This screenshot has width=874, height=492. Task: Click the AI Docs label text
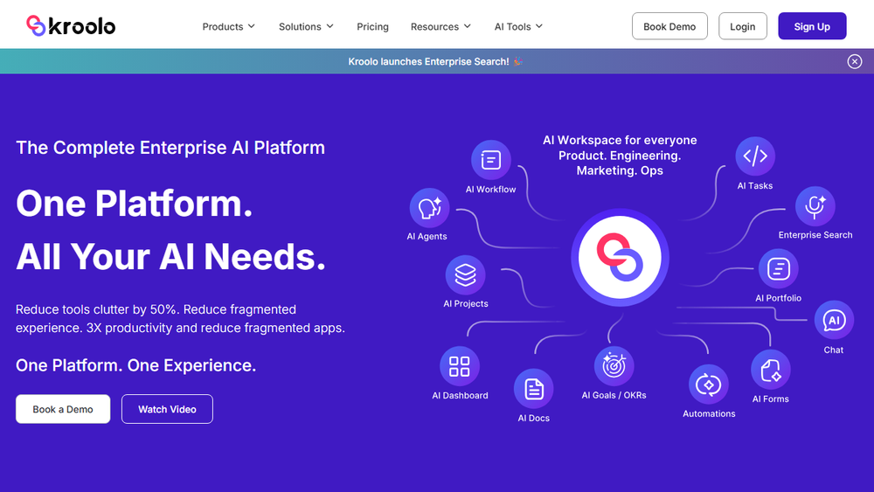click(533, 418)
